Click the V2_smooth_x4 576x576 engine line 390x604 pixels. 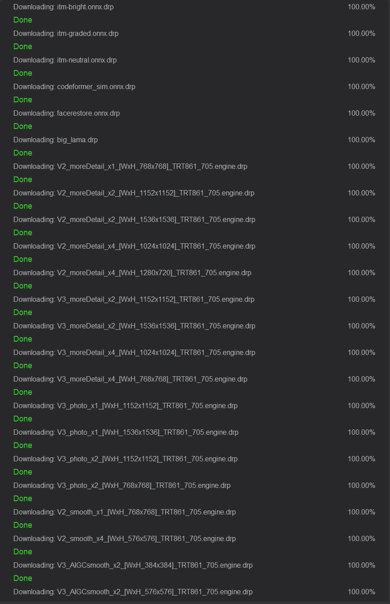[x=124, y=539]
